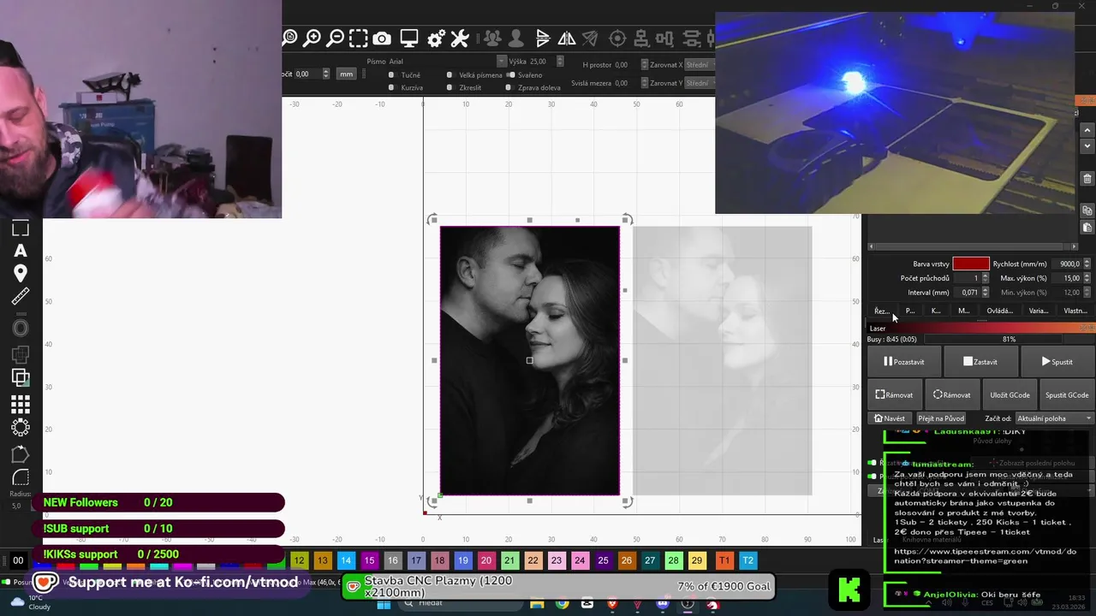Select the rectangle frame tool in left toolbar
1096x616 pixels.
(21, 228)
